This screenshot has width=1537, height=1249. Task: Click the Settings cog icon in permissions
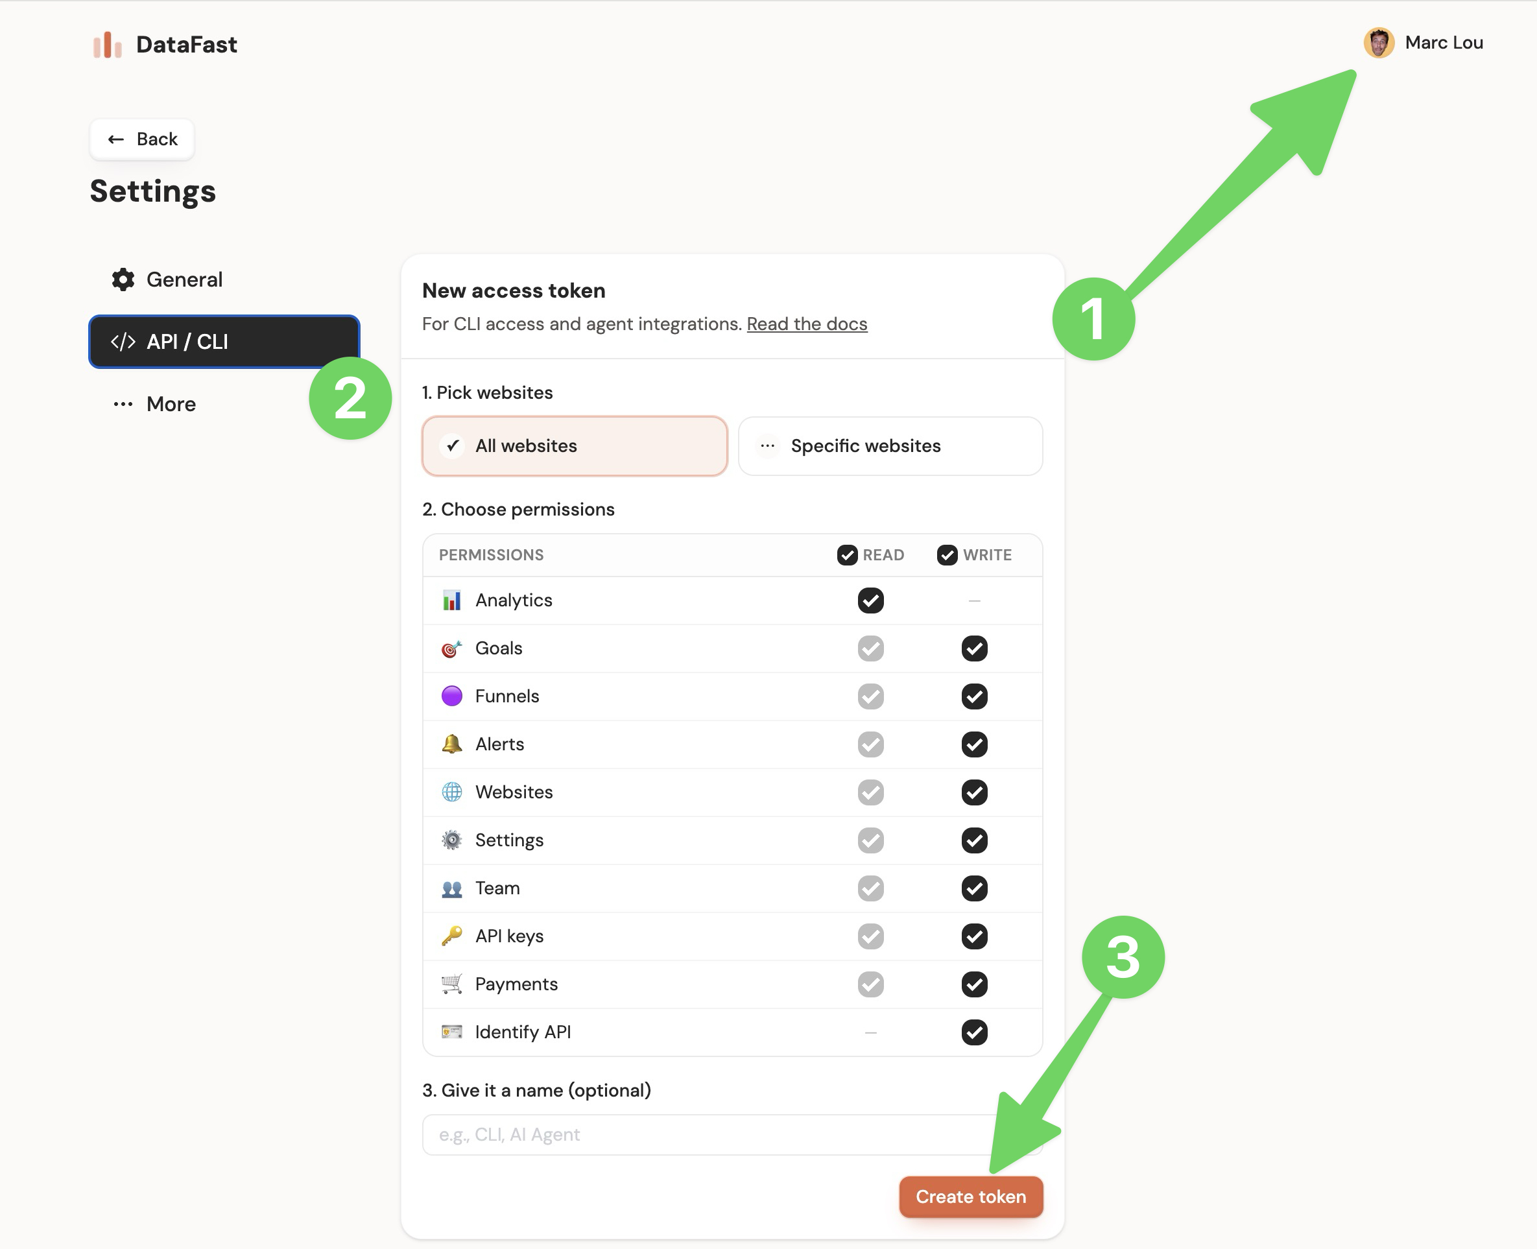452,840
